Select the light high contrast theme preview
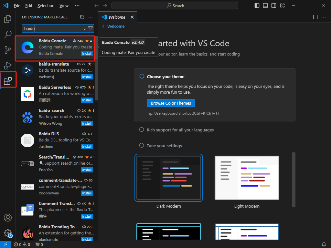Image resolution: width=331 pixels, height=248 pixels. pos(247,232)
